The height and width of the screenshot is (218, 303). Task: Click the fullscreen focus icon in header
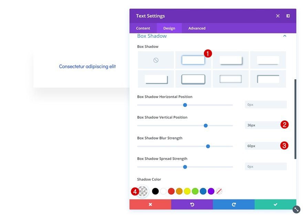278,16
